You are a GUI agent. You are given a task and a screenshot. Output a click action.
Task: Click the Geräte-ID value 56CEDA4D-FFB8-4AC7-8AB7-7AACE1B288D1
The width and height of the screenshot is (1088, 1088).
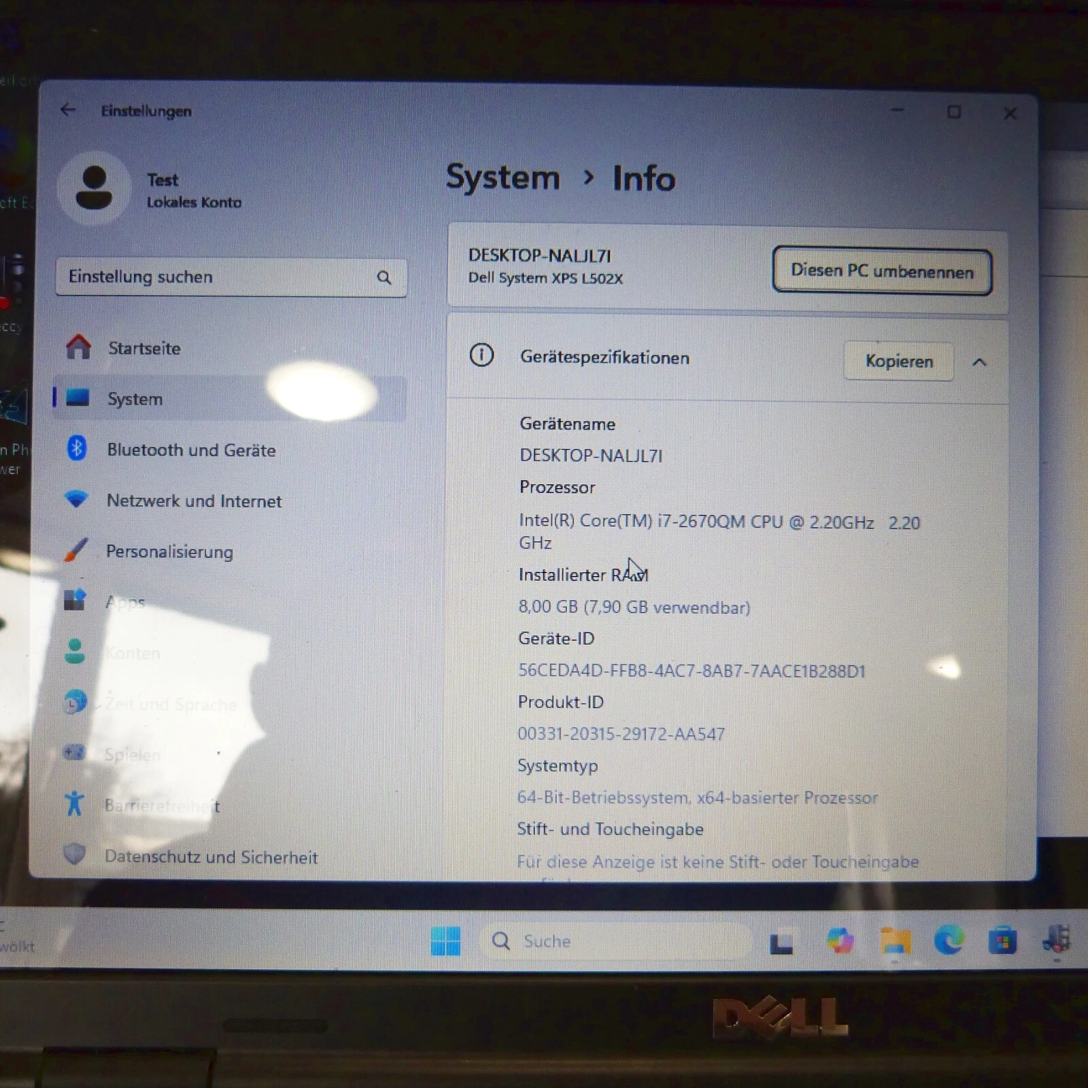(x=692, y=670)
